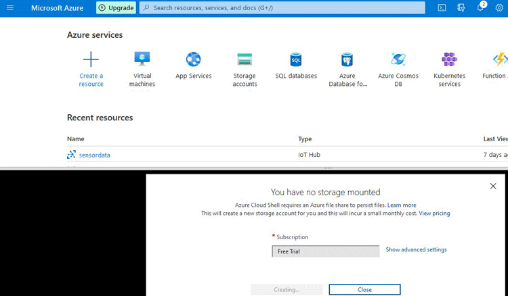
Task: Open the hamburger portal menu
Action: (x=10, y=7)
